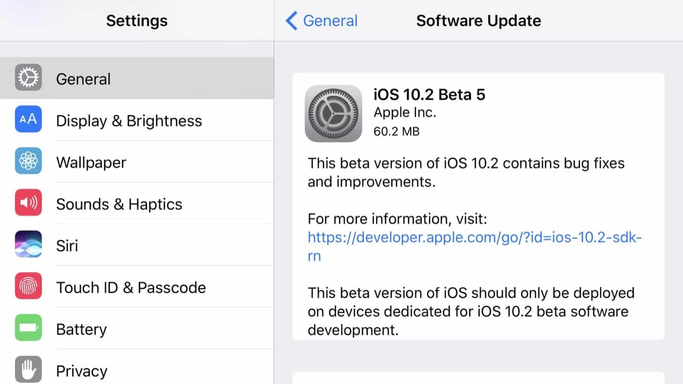Tap the Privacy hand icon
This screenshot has width=683, height=384.
(x=28, y=370)
